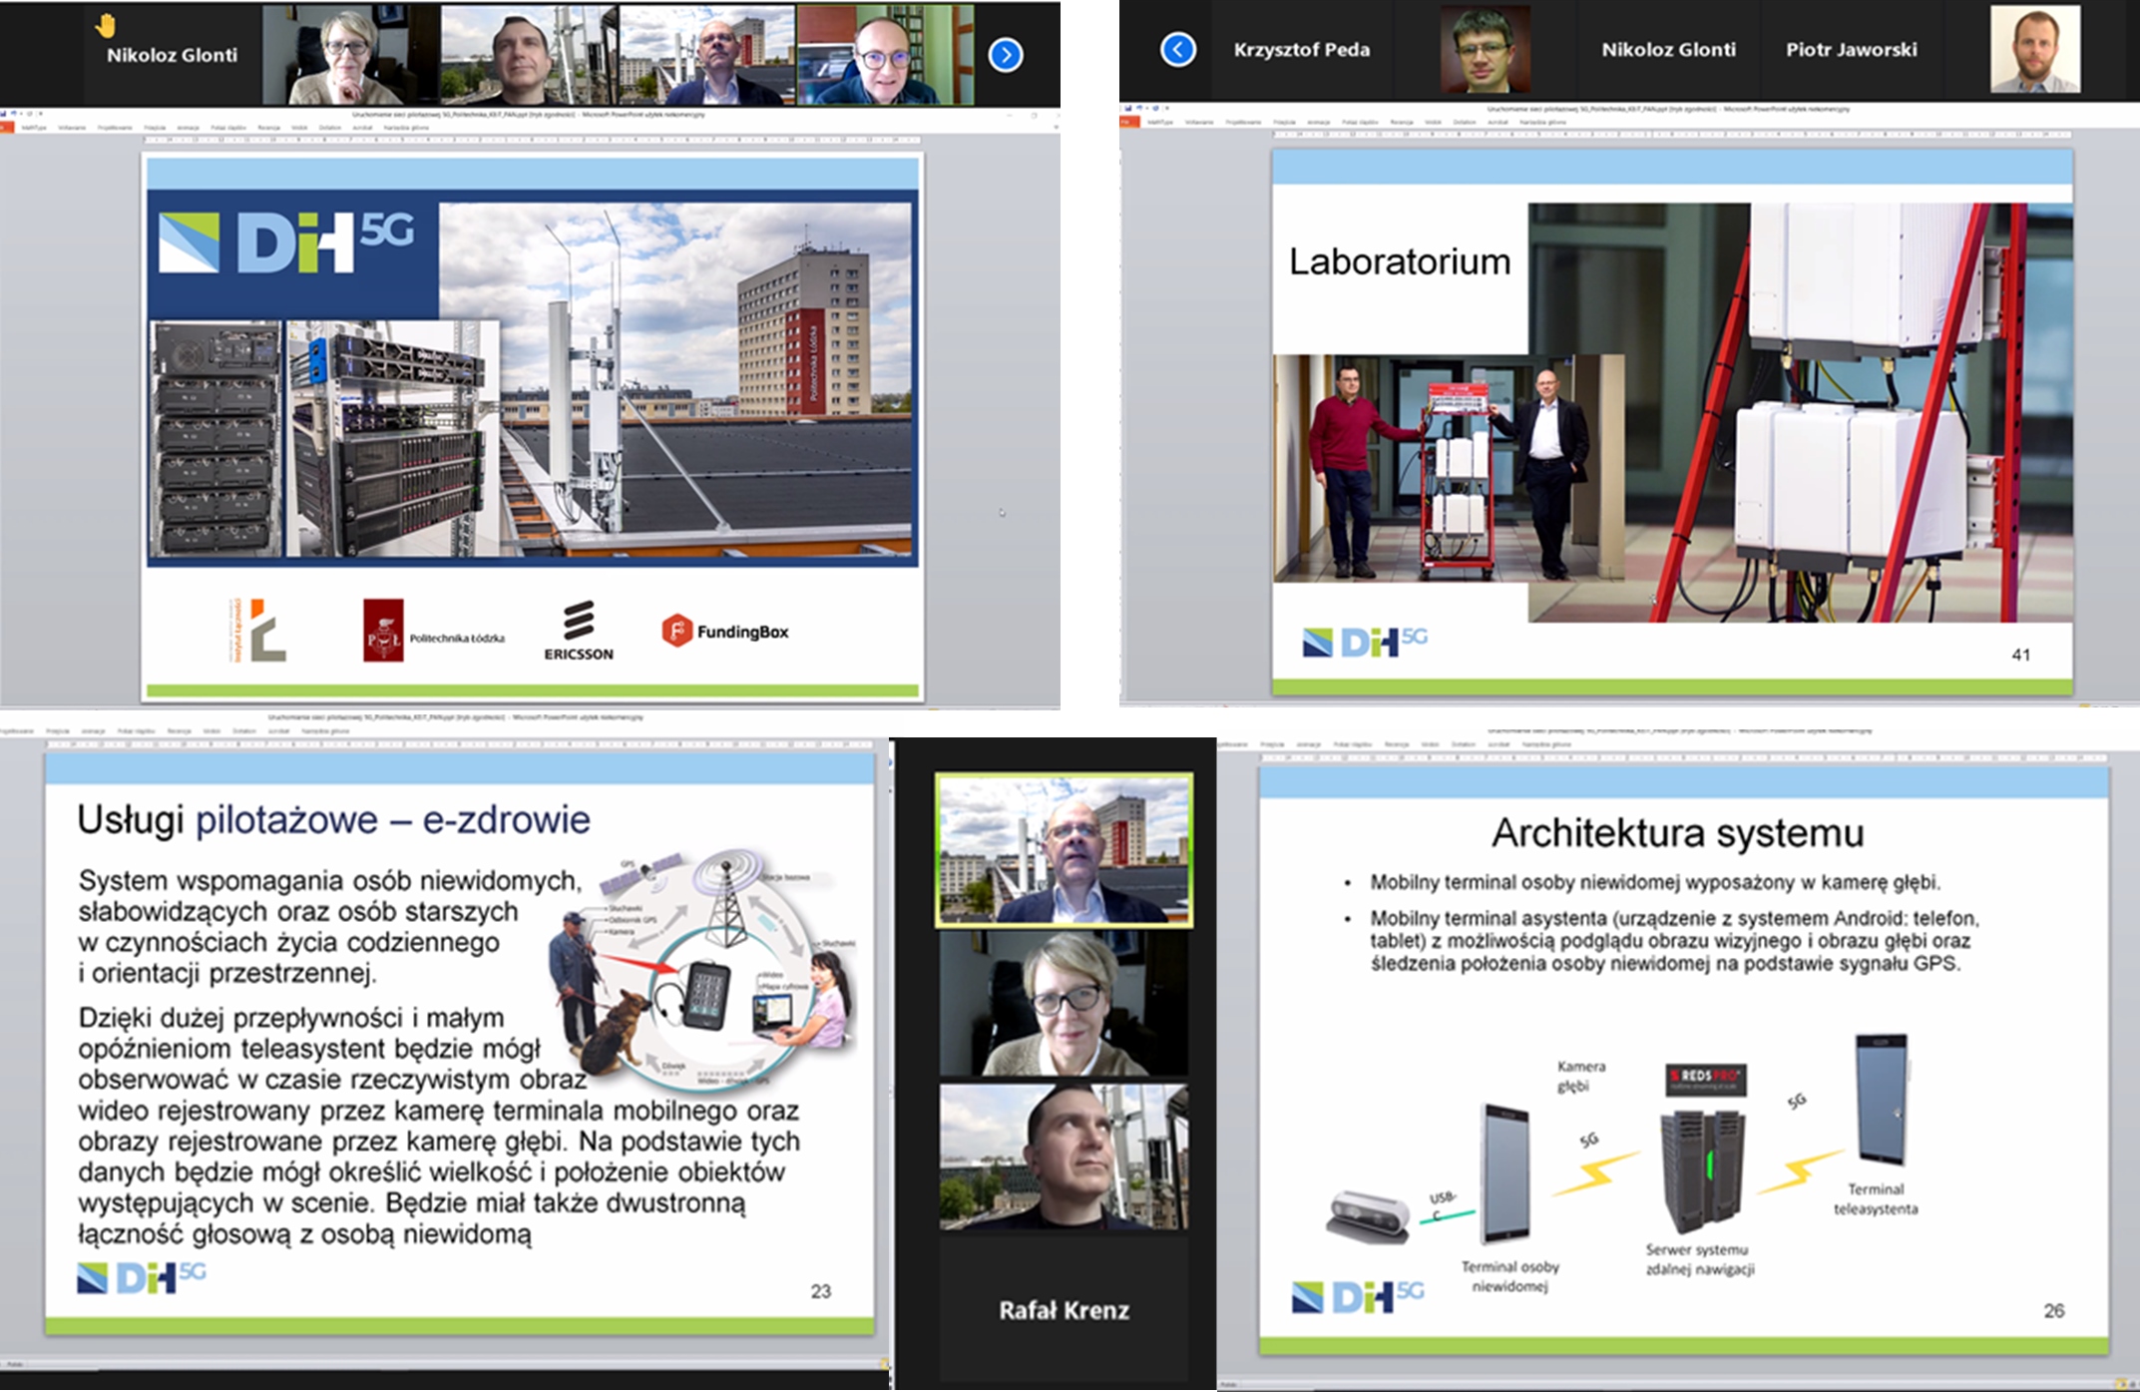Viewport: 2140px width, 1392px height.
Task: Click the raised hand icon above Nikoloz Glonti
Action: point(105,25)
